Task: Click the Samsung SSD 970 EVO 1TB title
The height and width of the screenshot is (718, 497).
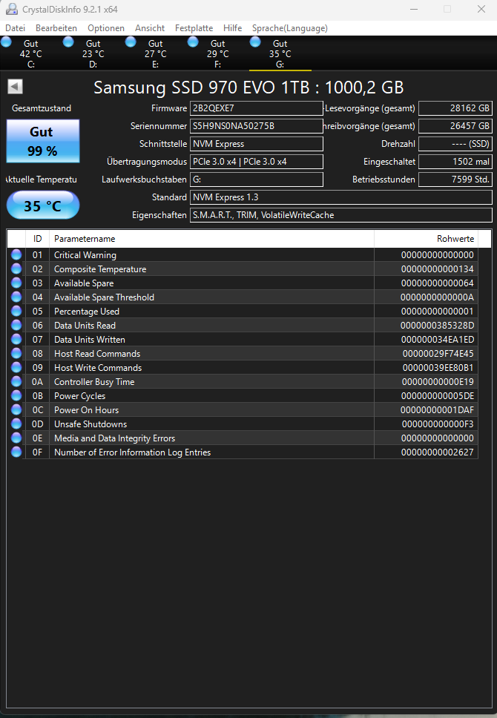Action: point(249,87)
